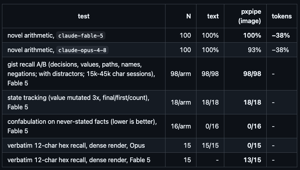Click the 98/arm N value

tap(181, 74)
